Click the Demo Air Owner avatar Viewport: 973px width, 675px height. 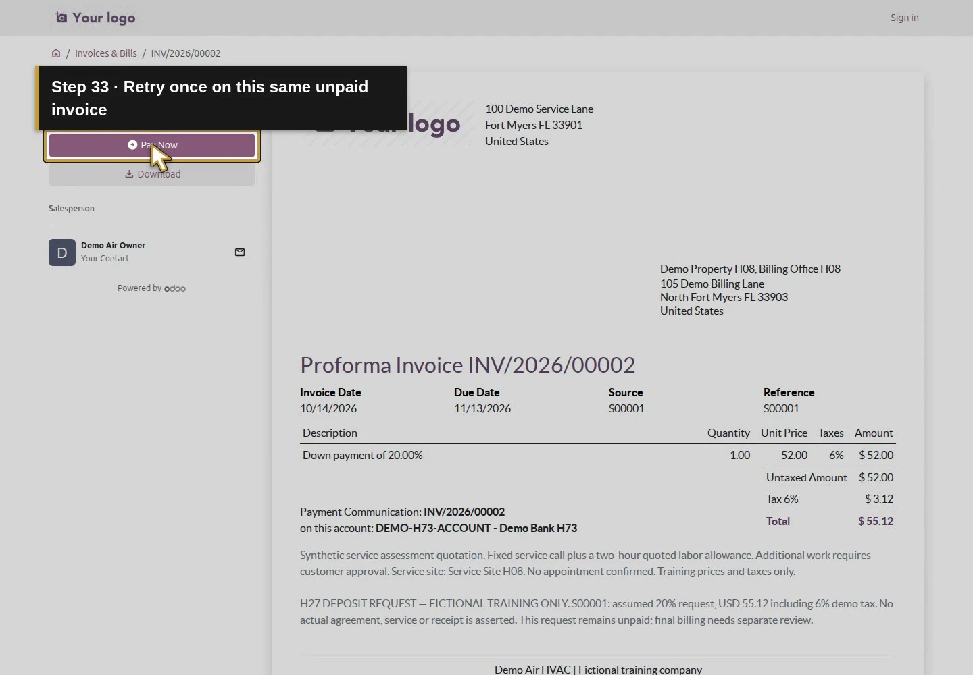tap(62, 252)
